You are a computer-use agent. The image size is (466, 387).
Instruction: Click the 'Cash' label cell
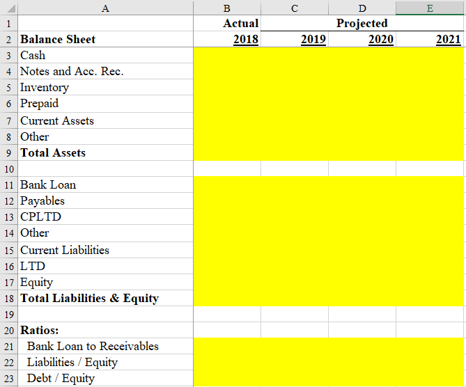(x=105, y=55)
